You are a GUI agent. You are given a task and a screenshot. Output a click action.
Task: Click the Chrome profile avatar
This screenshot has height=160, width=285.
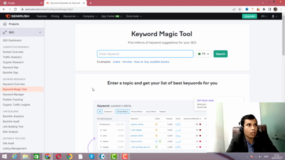click(x=275, y=9)
